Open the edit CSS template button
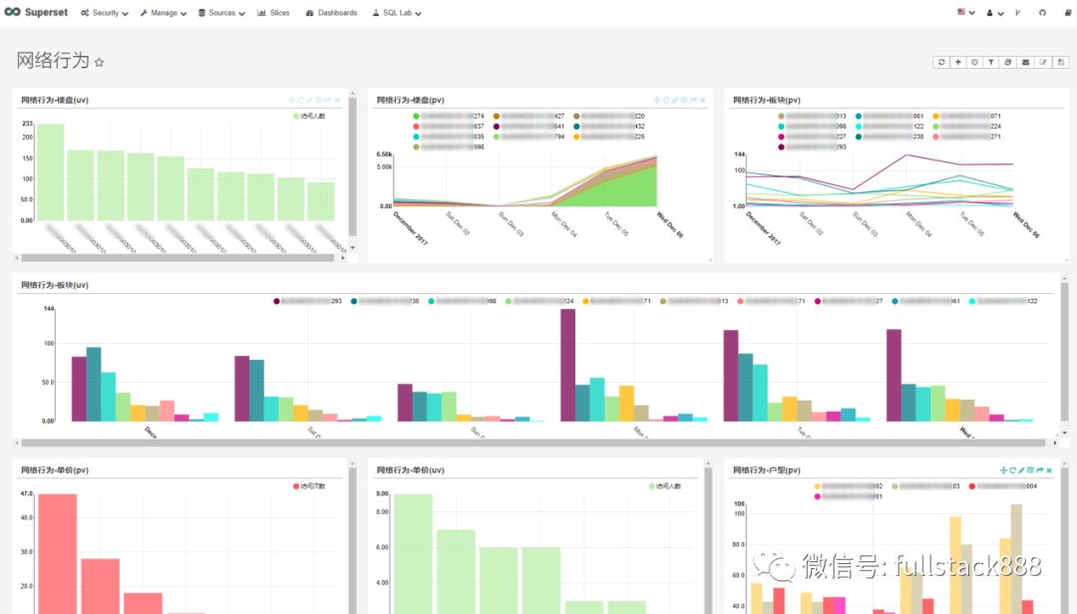 [x=1008, y=62]
